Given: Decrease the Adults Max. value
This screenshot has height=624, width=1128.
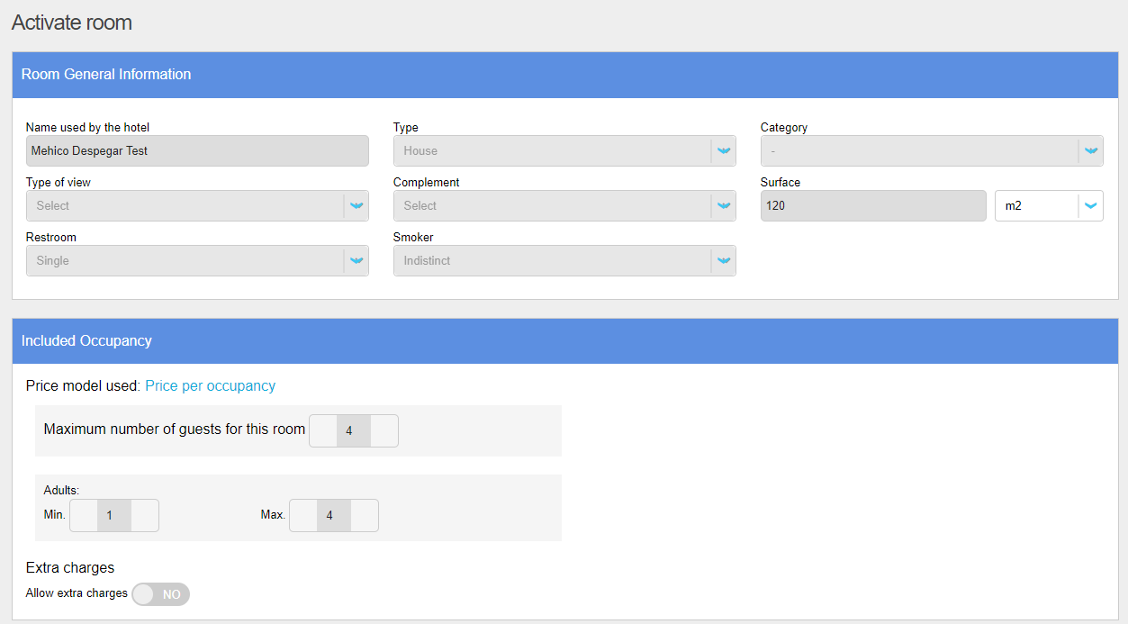Looking at the screenshot, I should (x=303, y=516).
